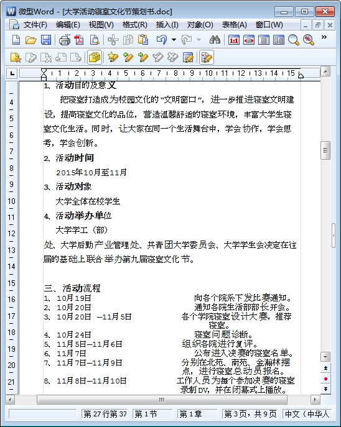This screenshot has height=427, width=341.
Task: Open the 对象(O) menu
Action: click(200, 25)
